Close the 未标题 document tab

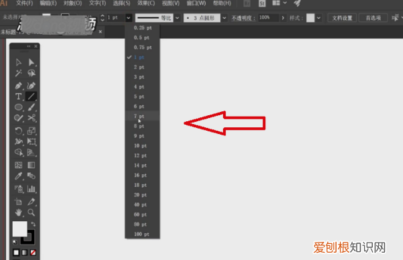100,31
